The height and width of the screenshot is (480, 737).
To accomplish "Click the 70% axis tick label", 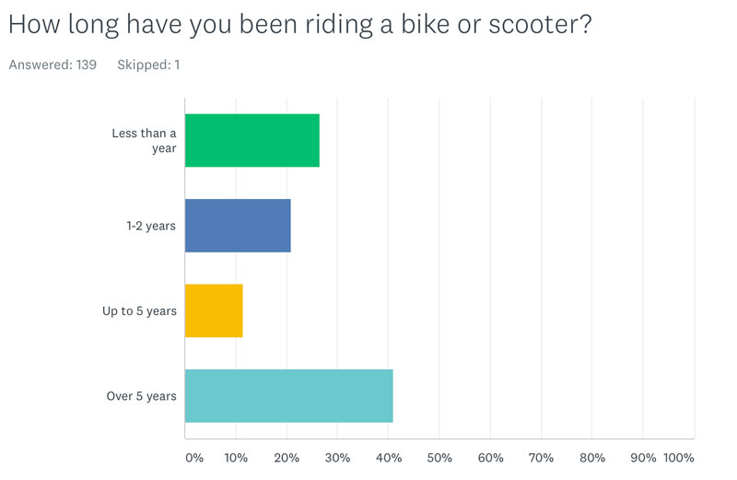I will [541, 458].
